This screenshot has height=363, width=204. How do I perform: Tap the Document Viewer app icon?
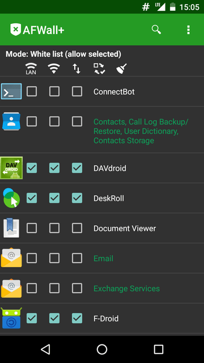[11, 228]
